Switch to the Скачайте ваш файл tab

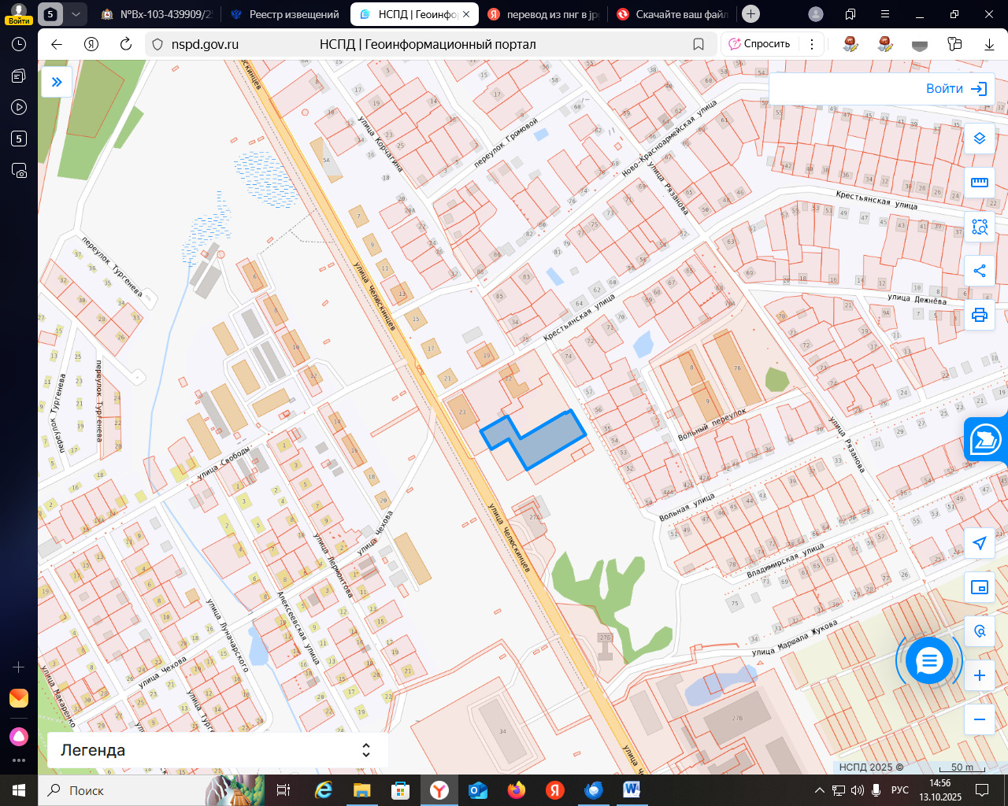tap(672, 14)
